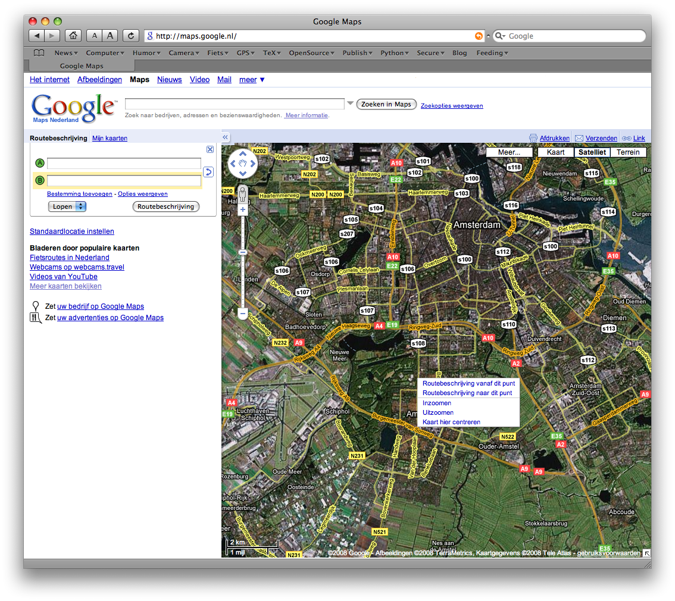The height and width of the screenshot is (601, 675).
Task: Click the Google Maps Nederland logo
Action: click(74, 108)
